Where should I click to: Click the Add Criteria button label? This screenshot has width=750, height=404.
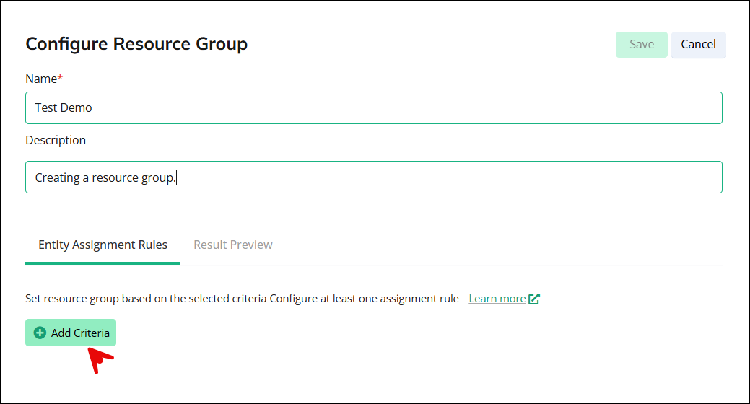80,333
